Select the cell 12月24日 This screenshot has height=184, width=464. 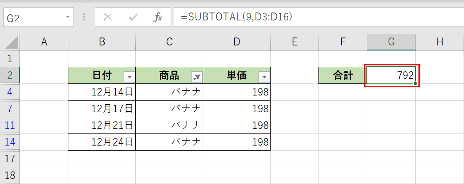pyautogui.click(x=102, y=142)
